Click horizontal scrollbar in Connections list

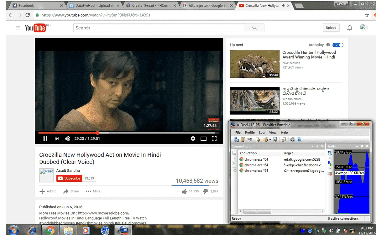[x=257, y=211]
